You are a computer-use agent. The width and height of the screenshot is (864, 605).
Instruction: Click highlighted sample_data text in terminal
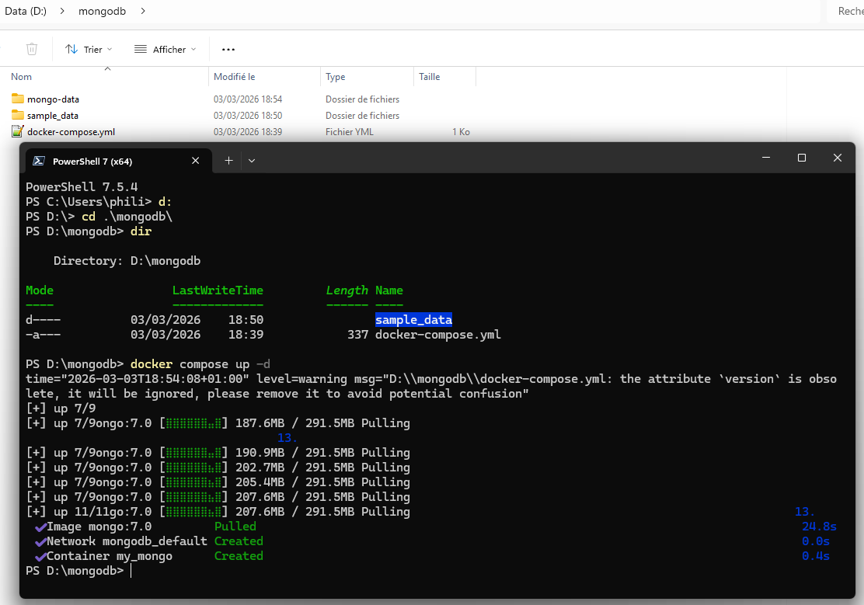(x=413, y=319)
